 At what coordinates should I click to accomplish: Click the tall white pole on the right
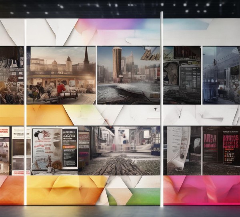(x=162, y=109)
